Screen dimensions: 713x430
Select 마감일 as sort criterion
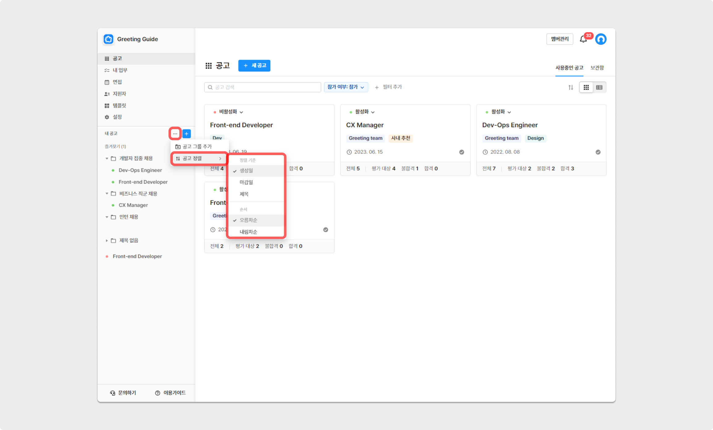246,182
